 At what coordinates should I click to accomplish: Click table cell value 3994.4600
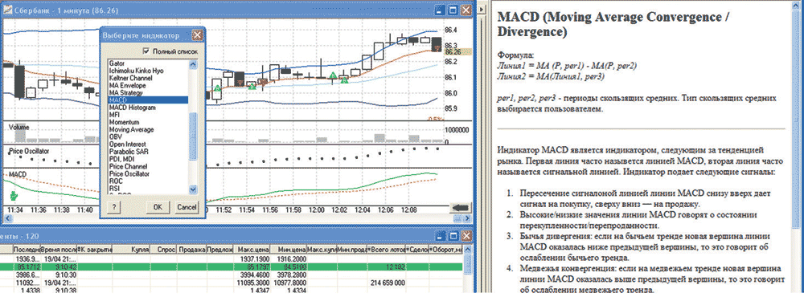click(255, 275)
